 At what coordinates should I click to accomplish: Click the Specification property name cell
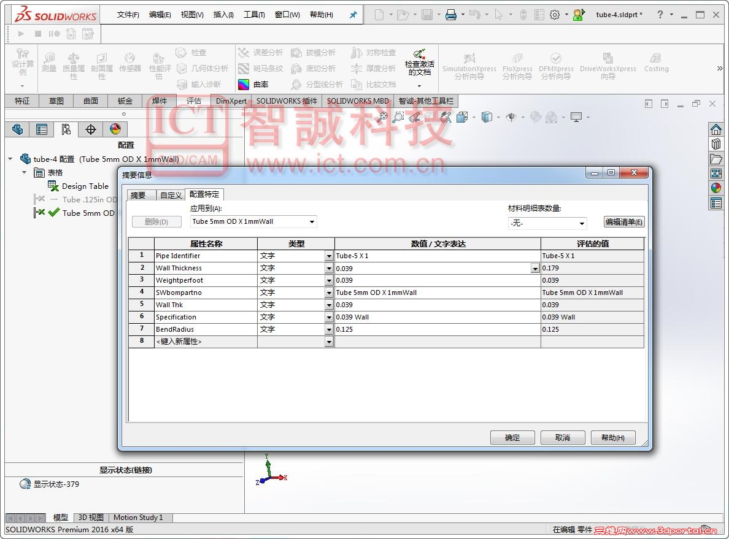[x=206, y=318]
